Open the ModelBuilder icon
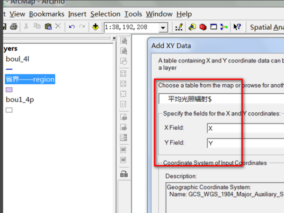Viewport: 284px width, 213px height. 224,27
